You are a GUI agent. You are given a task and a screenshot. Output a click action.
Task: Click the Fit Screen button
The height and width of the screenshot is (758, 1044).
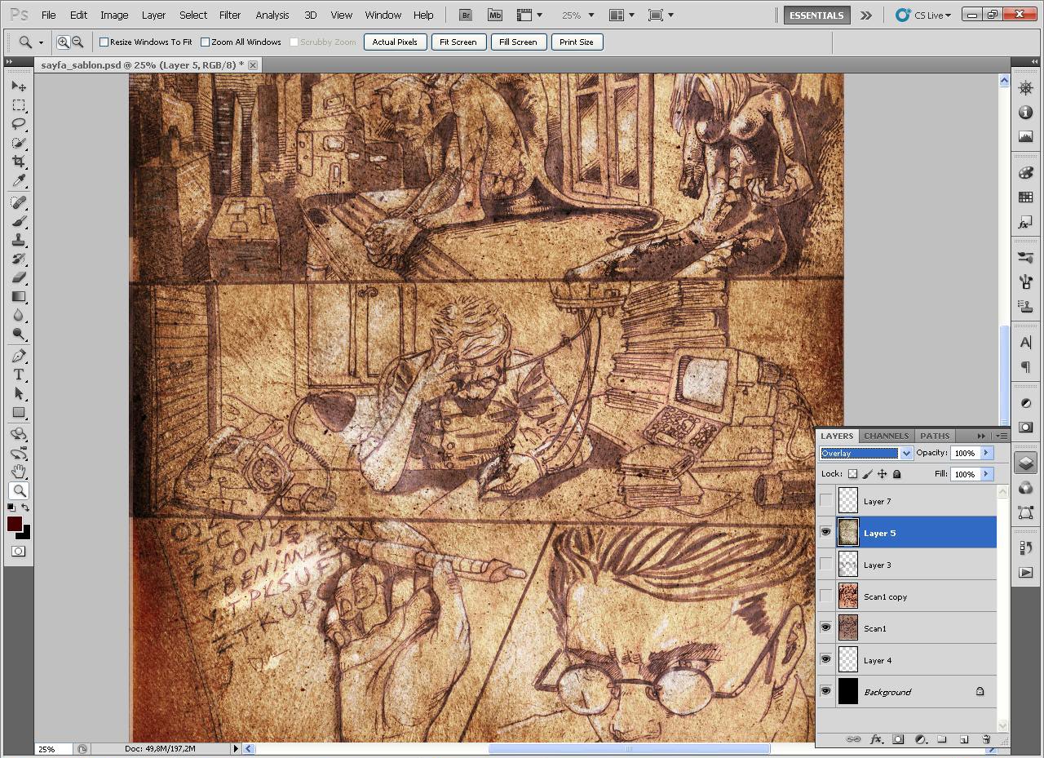(x=458, y=42)
